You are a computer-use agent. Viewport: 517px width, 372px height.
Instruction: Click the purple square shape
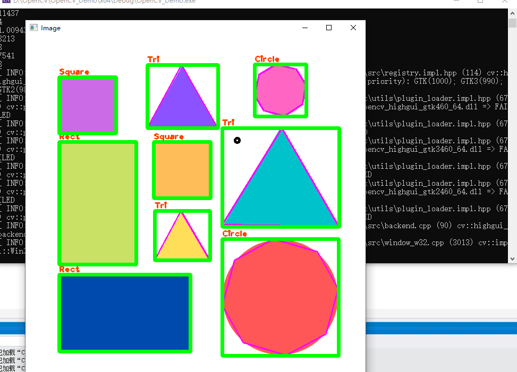pos(88,106)
